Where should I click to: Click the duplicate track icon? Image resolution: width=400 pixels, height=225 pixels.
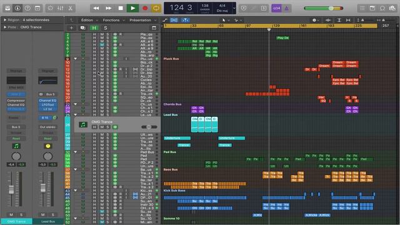(83, 28)
